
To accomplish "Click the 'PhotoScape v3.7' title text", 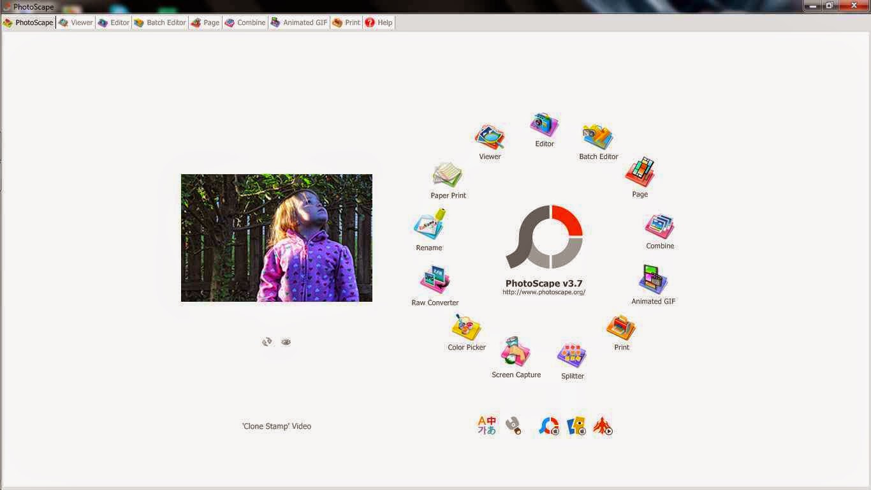I will coord(544,283).
